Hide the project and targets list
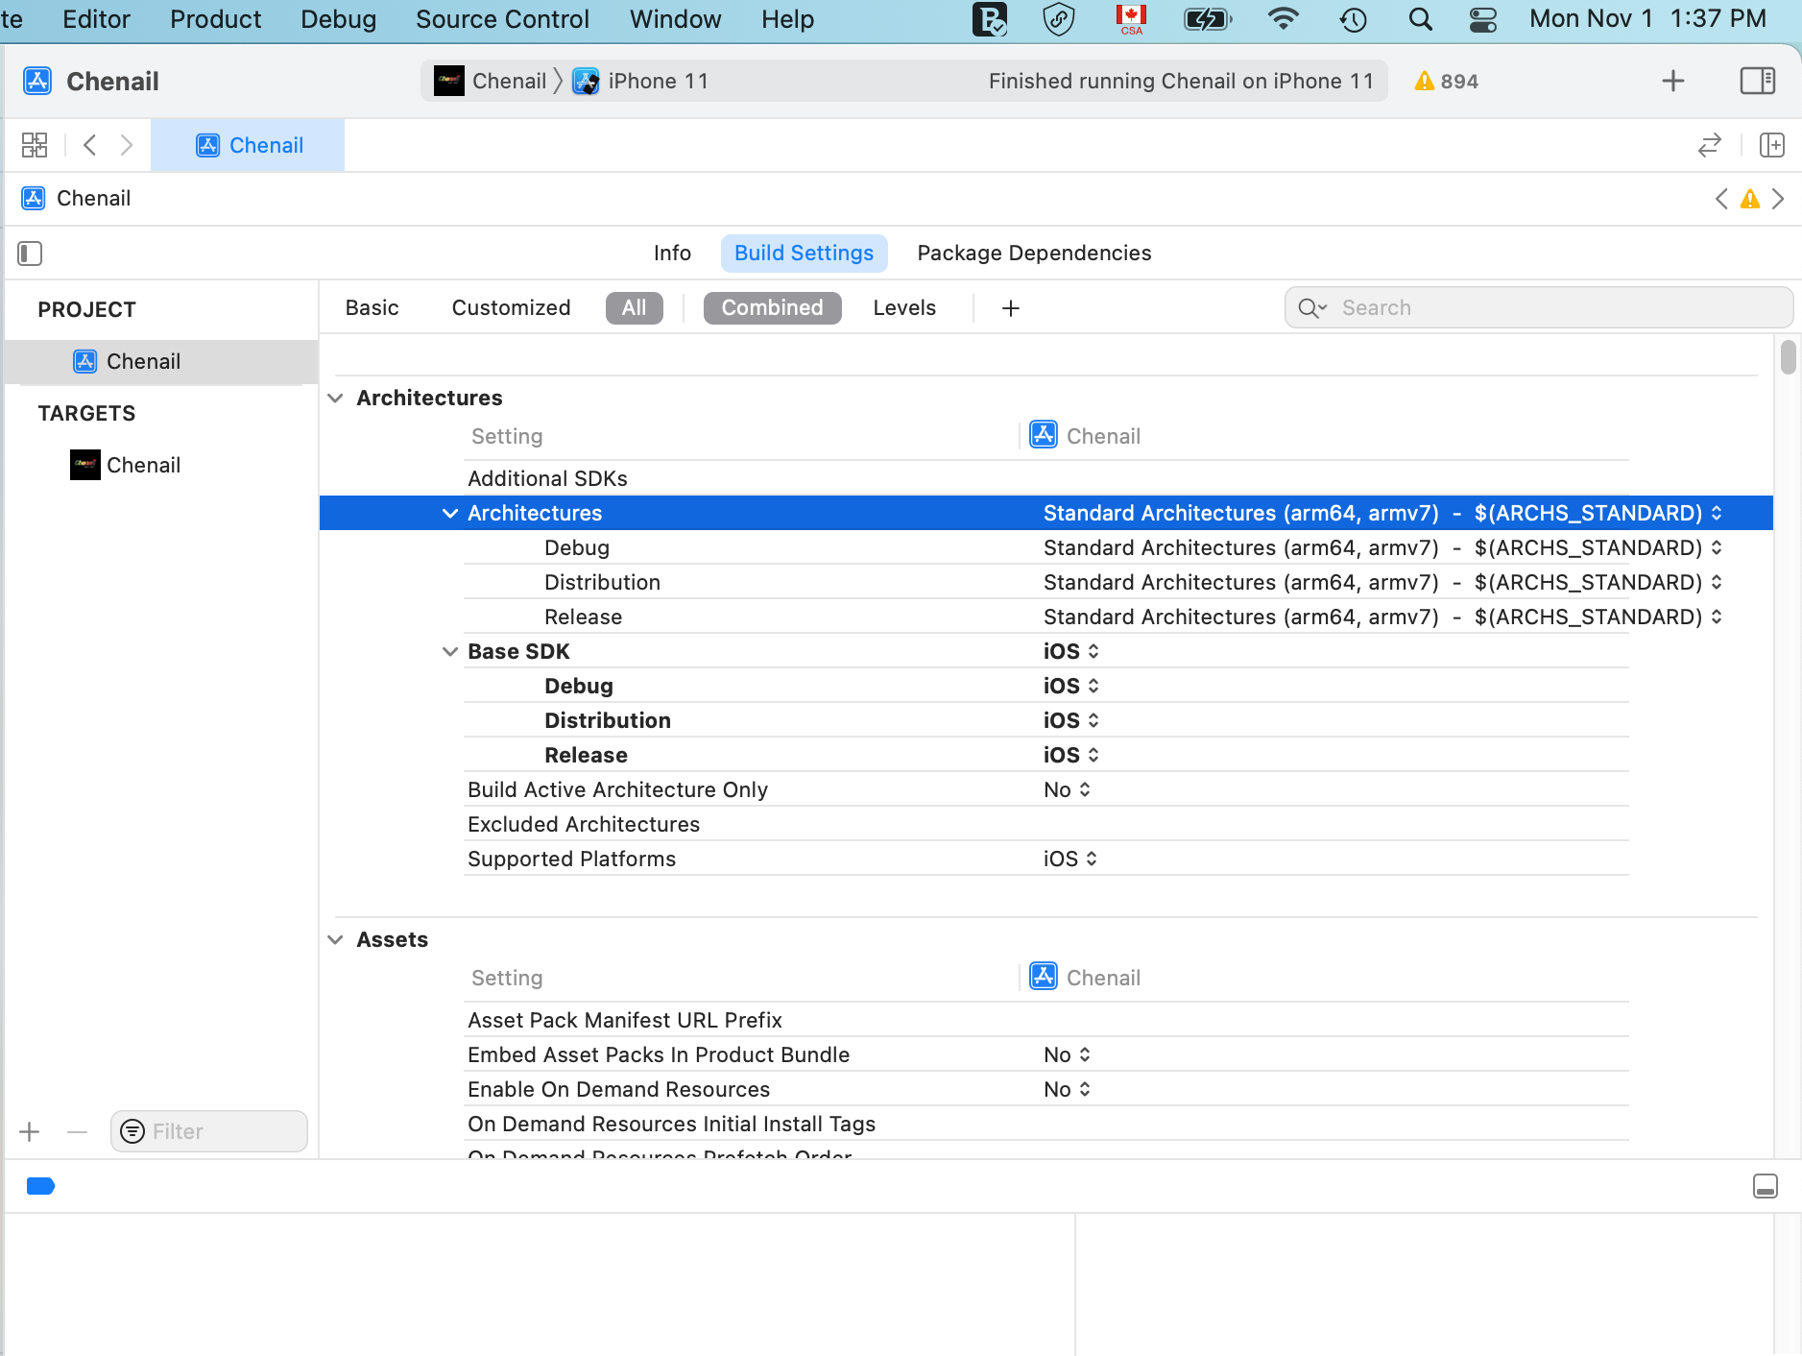Screen dimensions: 1802x1356 click(x=30, y=254)
